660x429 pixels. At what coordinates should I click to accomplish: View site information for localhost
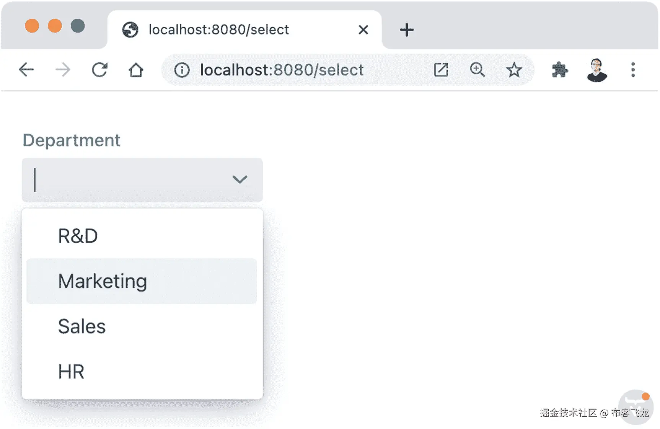(182, 70)
